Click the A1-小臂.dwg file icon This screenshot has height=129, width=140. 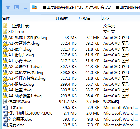click(x=5, y=61)
